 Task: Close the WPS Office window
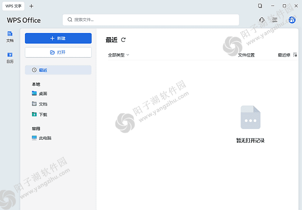click(x=296, y=6)
